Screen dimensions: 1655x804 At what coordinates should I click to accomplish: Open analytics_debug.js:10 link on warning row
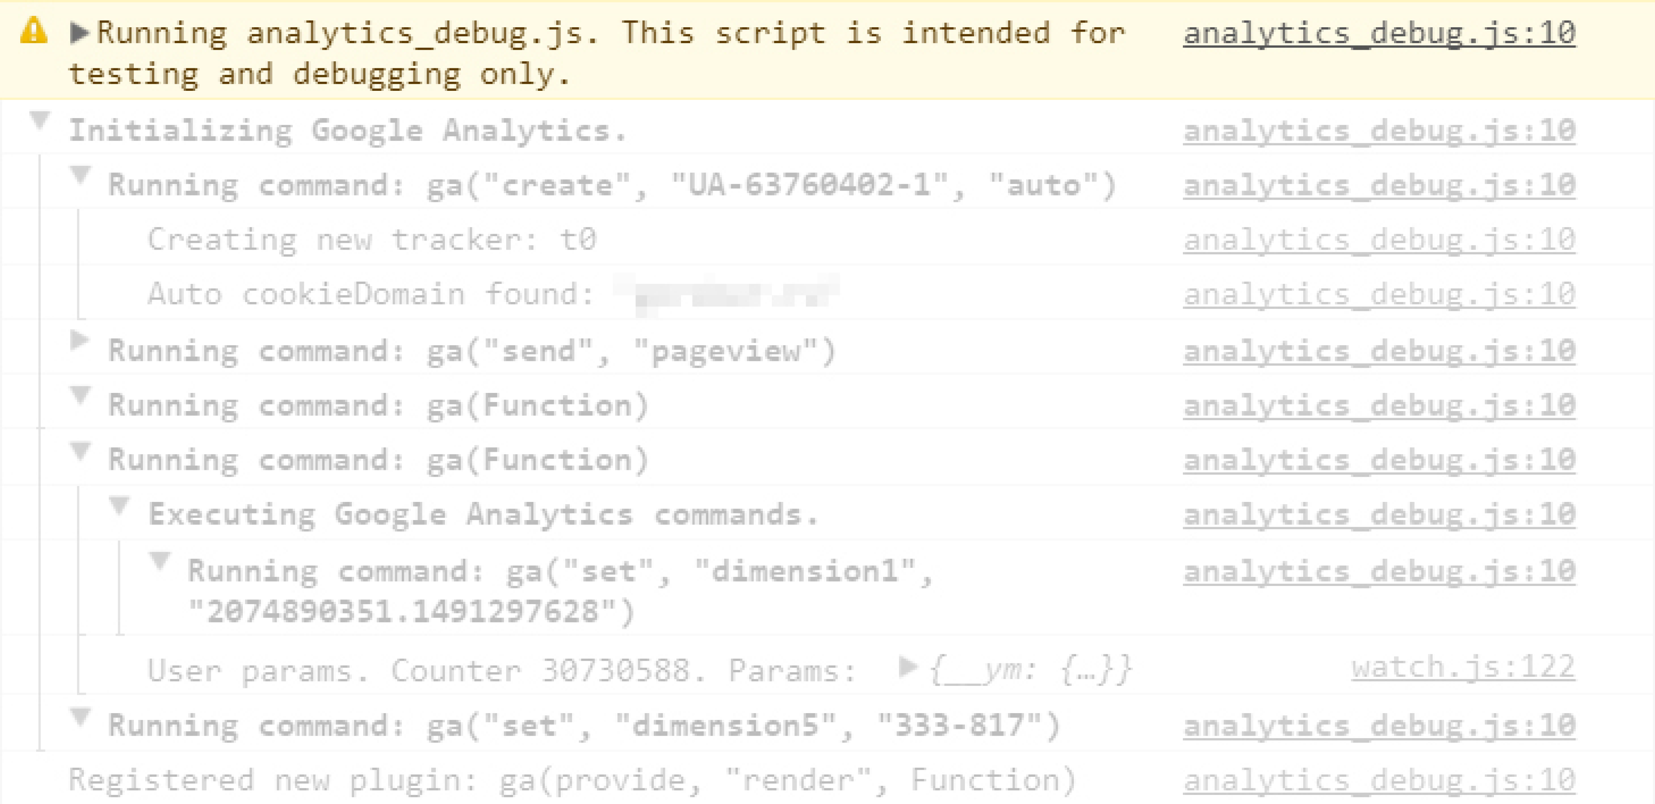pos(1379,34)
